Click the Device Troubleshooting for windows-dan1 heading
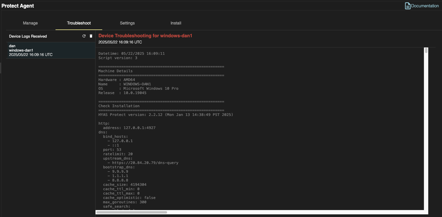Screen dimensions: 442x217 [145, 35]
